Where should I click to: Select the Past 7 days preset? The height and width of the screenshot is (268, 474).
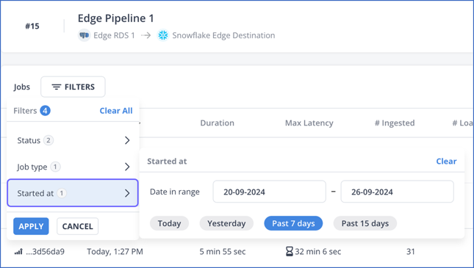(293, 223)
